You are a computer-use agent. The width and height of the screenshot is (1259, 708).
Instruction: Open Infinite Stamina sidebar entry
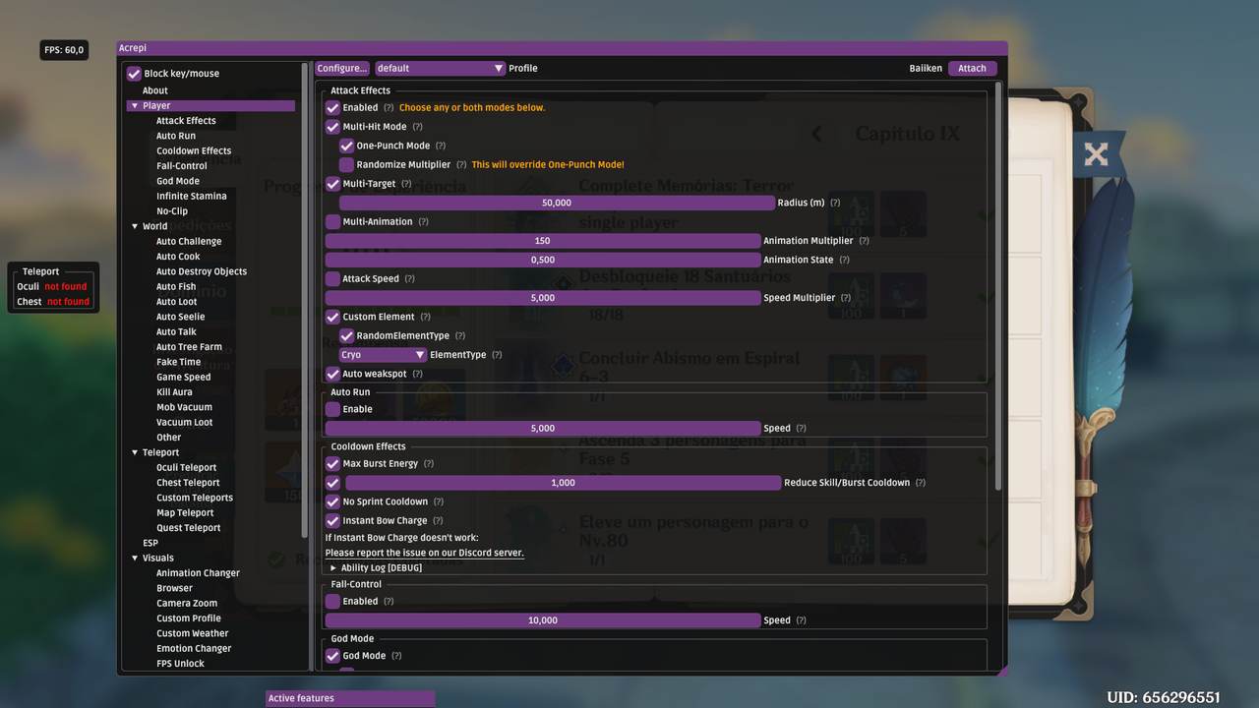pos(192,197)
